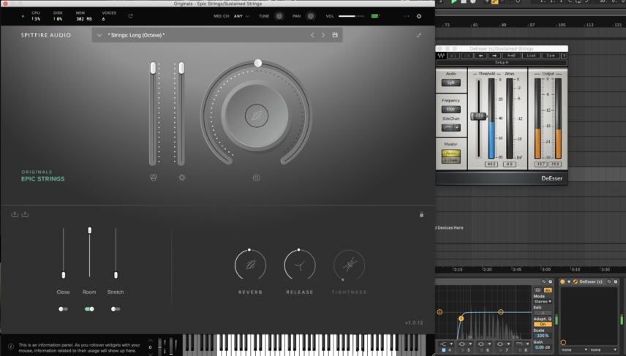Toggle EQ band 4 activator
This screenshot has width=626, height=356.
click(444, 350)
